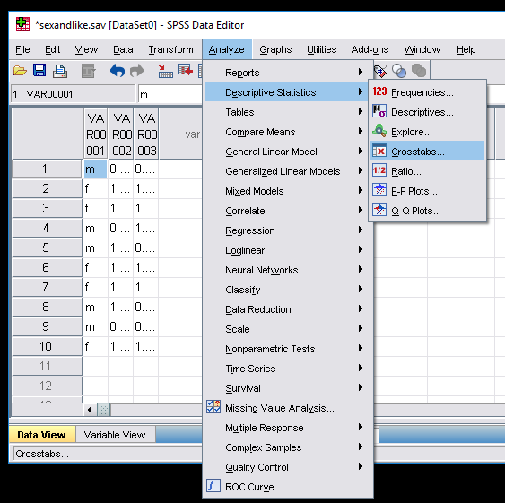Click the Save disk icon in toolbar

tap(39, 71)
